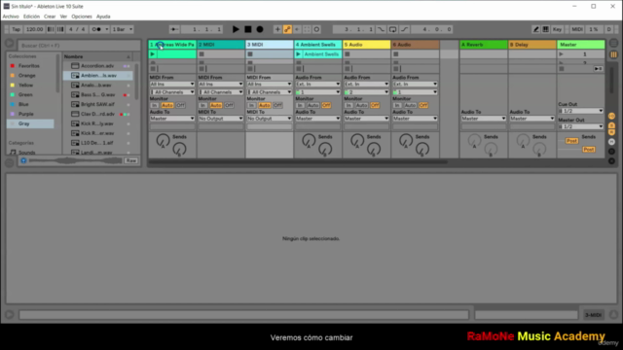The height and width of the screenshot is (350, 623).
Task: Set track 1 monitor to In
Action: pyautogui.click(x=155, y=106)
